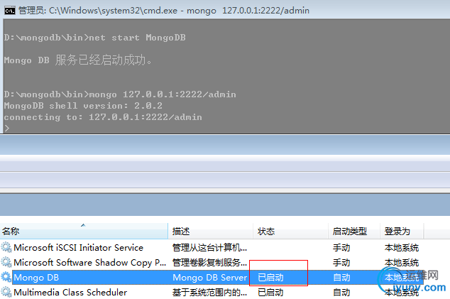Click the cmd.exe window title bar text
This screenshot has height=299, width=450.
point(164,11)
